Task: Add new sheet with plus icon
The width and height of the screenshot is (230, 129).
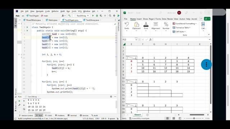Action: [x=147, y=115]
